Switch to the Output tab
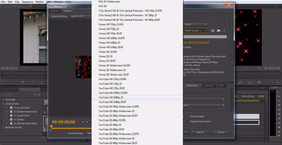Screen dimensions: 282x145 (67, 11)
